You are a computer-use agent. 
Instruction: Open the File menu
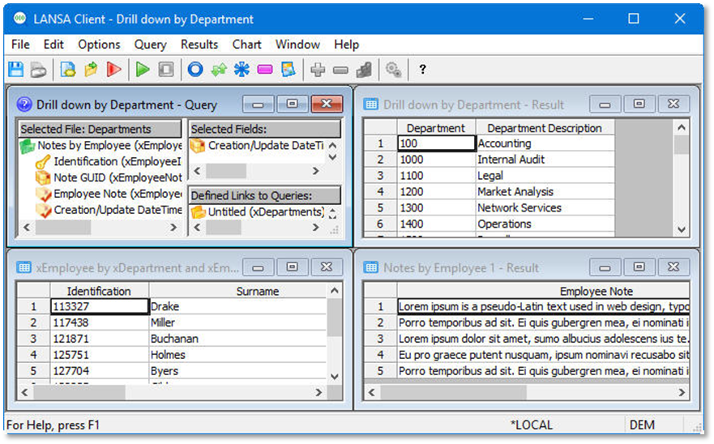(20, 45)
